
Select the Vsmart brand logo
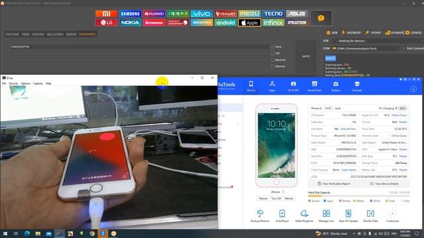(x=225, y=13)
